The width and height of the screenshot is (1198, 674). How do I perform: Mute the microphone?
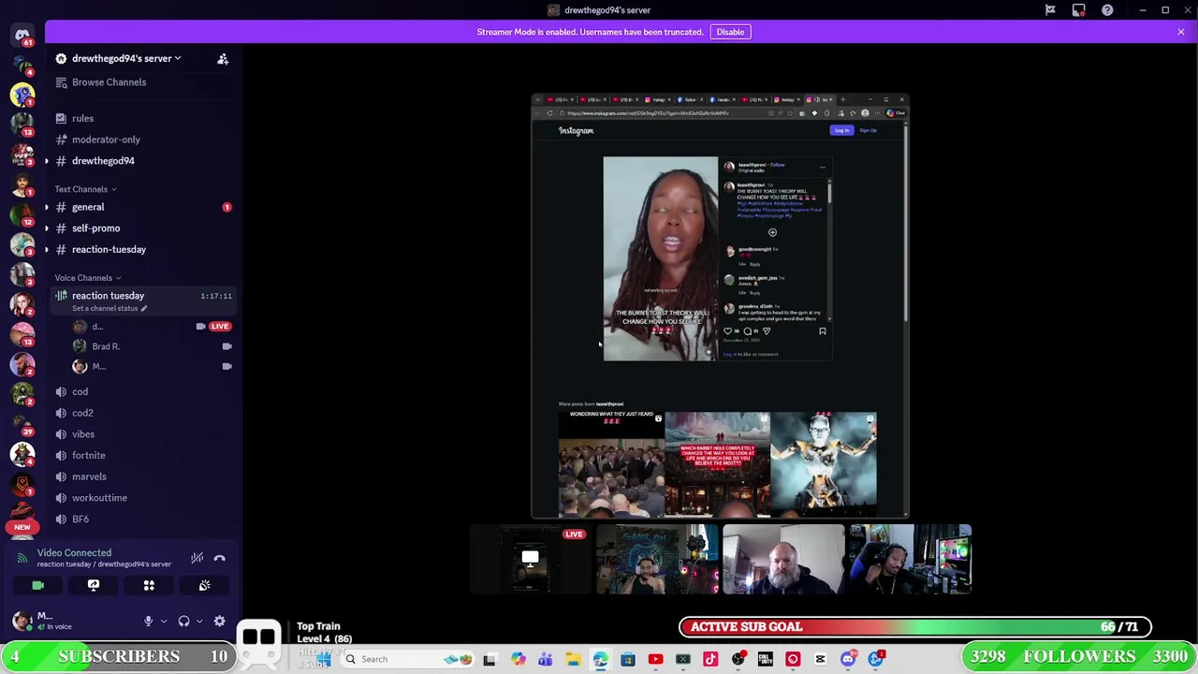coord(148,621)
